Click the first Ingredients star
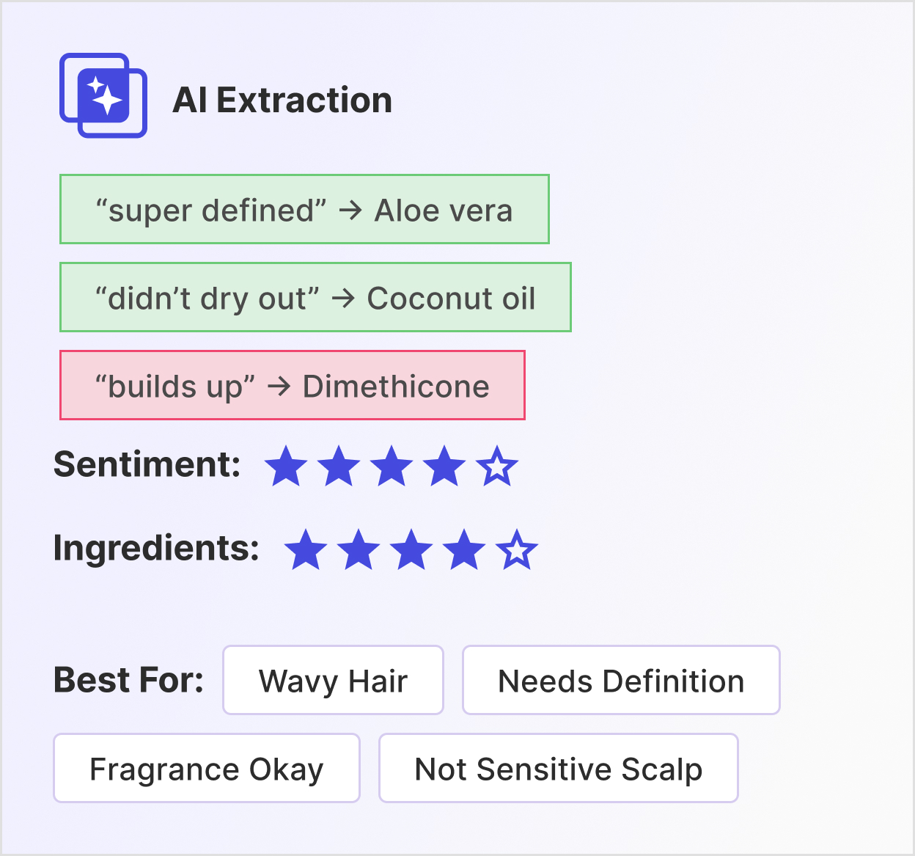The image size is (915, 856). [305, 549]
